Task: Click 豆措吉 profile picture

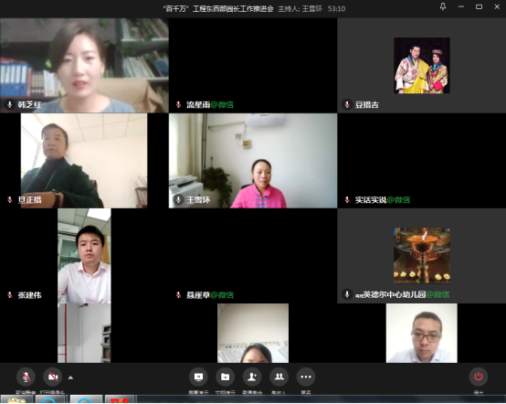Action: click(422, 65)
